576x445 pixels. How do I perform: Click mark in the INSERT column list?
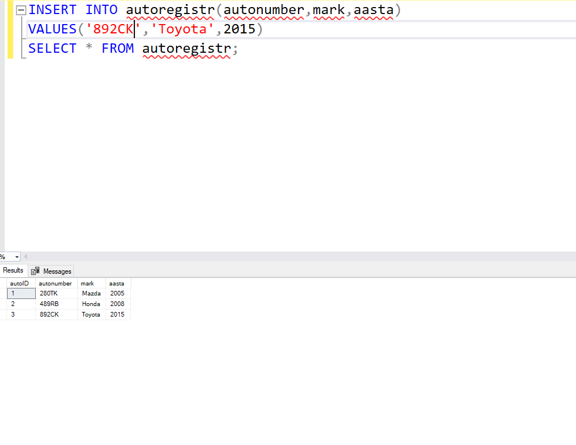(329, 10)
